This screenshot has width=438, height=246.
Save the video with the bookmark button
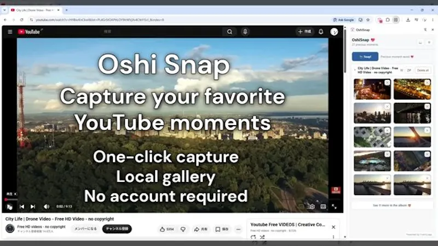222,229
